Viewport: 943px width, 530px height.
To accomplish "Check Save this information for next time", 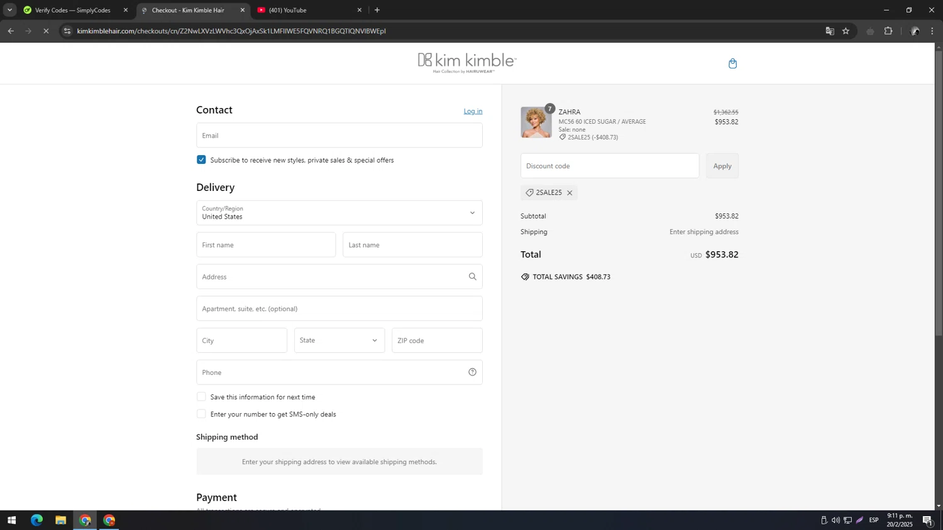I will 201,397.
